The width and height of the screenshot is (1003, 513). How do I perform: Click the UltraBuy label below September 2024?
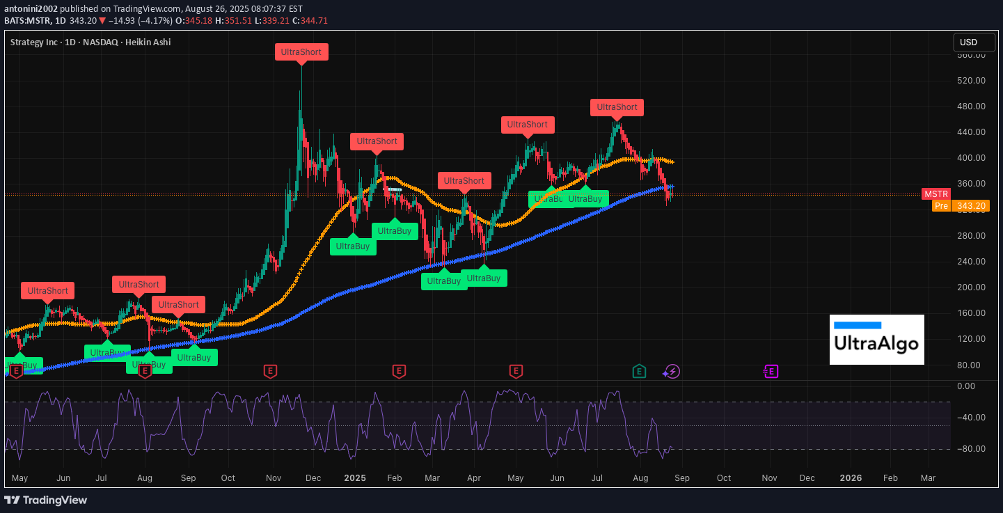(x=194, y=358)
